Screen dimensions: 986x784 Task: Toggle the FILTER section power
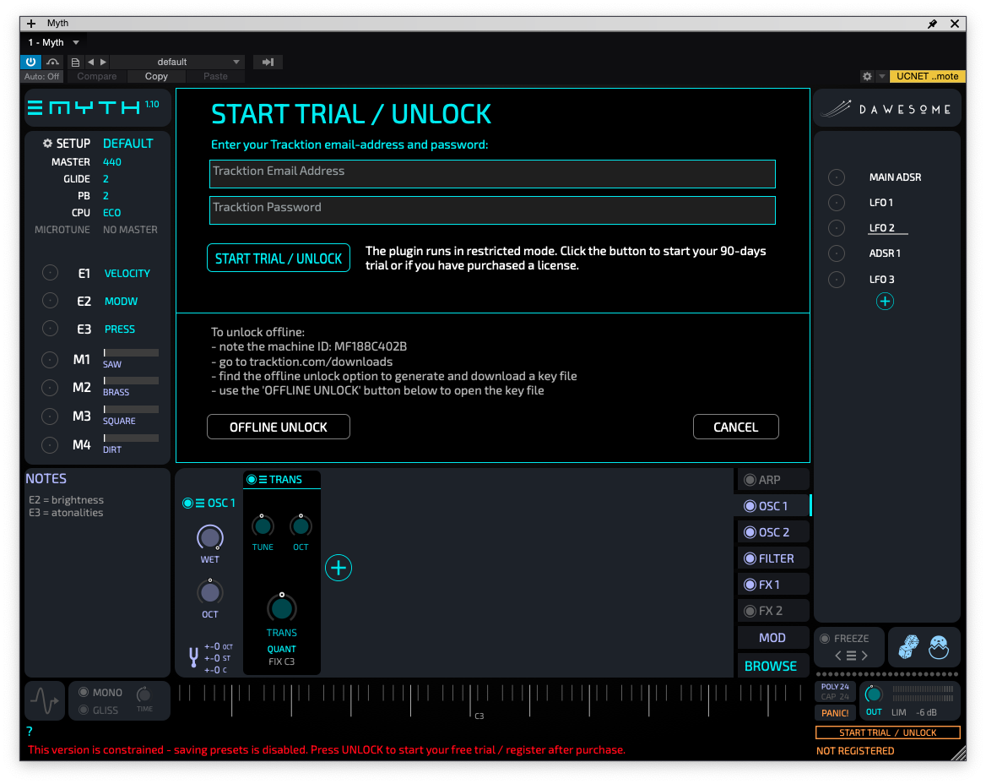click(750, 558)
